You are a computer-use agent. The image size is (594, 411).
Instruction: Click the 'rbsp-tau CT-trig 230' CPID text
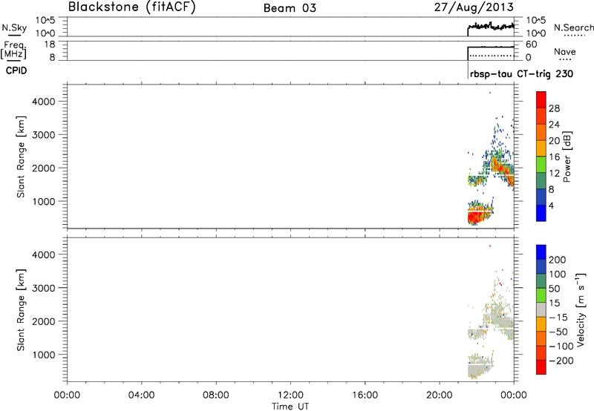pyautogui.click(x=521, y=73)
